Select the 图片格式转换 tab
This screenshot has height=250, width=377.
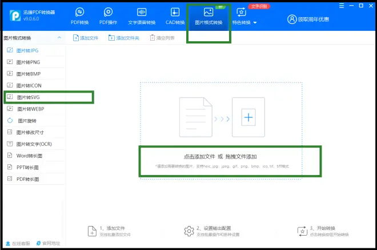click(208, 17)
